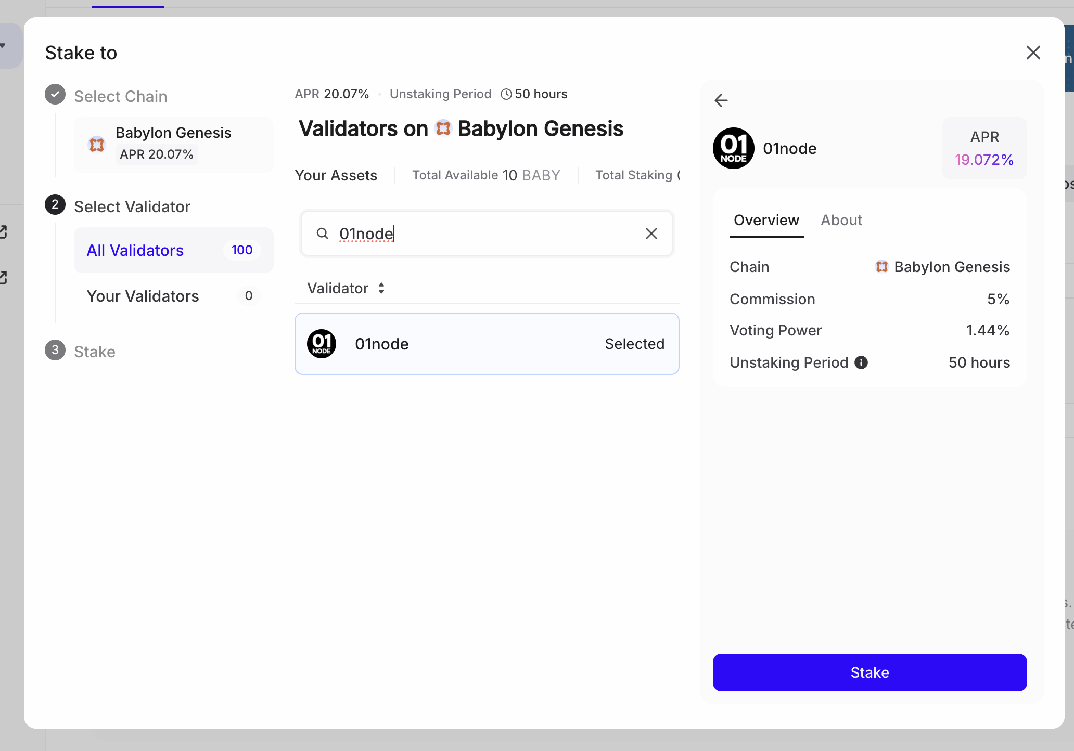The height and width of the screenshot is (751, 1074).
Task: Click the Select Chain checkmark step icon
Action: coord(55,94)
